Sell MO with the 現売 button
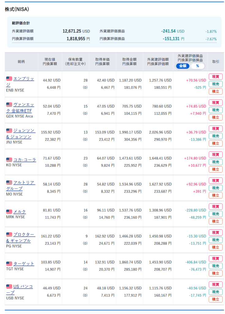Image resolution: width=225 pixels, height=314 pixels. pos(215,188)
